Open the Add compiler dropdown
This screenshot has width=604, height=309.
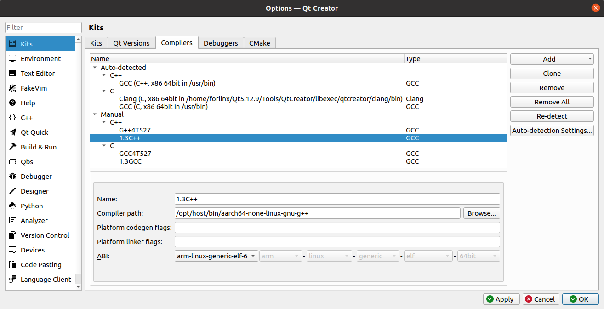tap(552, 59)
